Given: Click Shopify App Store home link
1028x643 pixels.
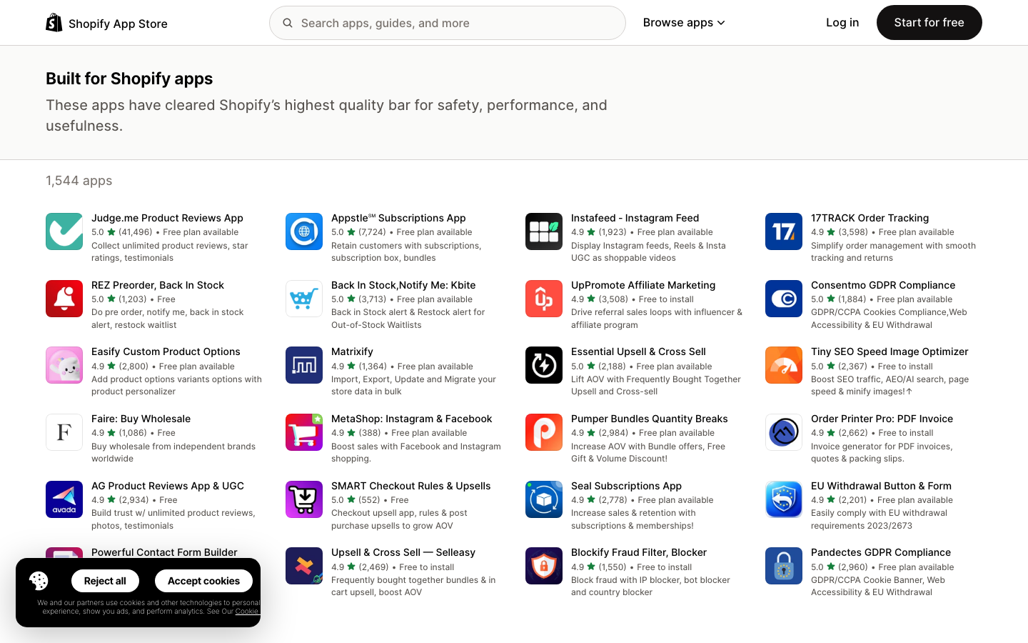Looking at the screenshot, I should [106, 23].
